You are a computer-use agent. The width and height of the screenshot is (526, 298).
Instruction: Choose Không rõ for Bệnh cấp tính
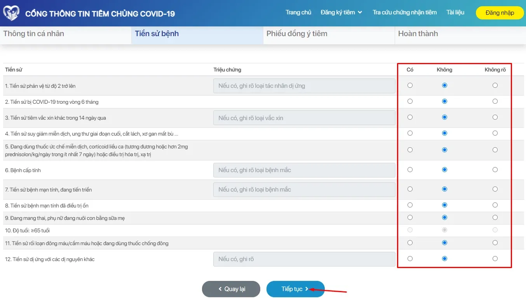pyautogui.click(x=495, y=170)
